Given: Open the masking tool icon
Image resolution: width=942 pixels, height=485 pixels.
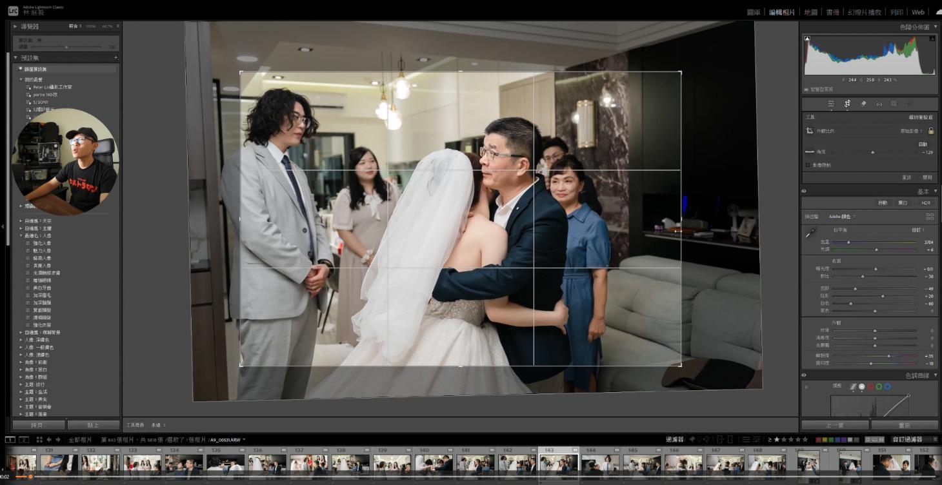Looking at the screenshot, I should pos(894,103).
